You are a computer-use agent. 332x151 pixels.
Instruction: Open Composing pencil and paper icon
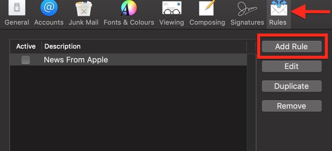pos(207,8)
